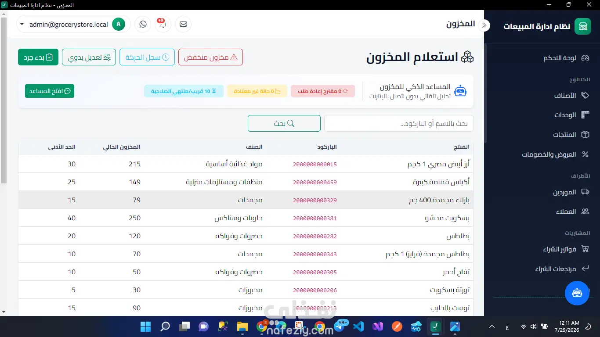Click the 0 مقترح إعادة طلب badge
The image size is (600, 337).
coord(323,91)
